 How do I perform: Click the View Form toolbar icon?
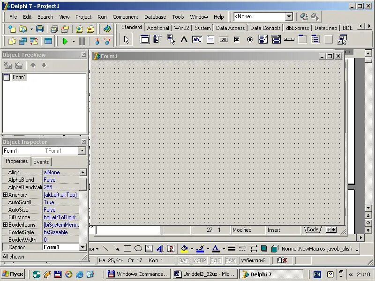point(23,41)
